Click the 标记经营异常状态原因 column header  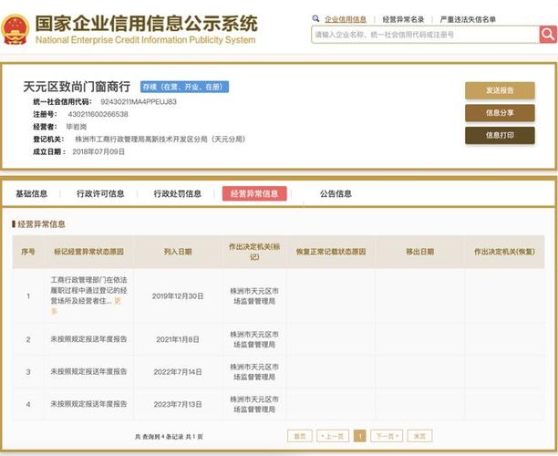88,252
